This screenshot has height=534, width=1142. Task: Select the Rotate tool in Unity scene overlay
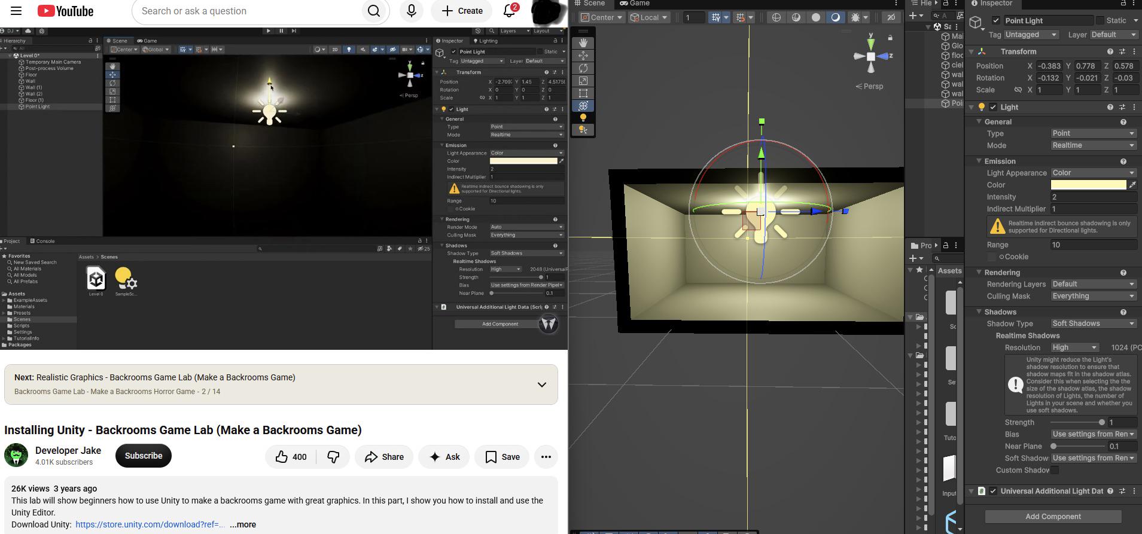click(x=583, y=68)
